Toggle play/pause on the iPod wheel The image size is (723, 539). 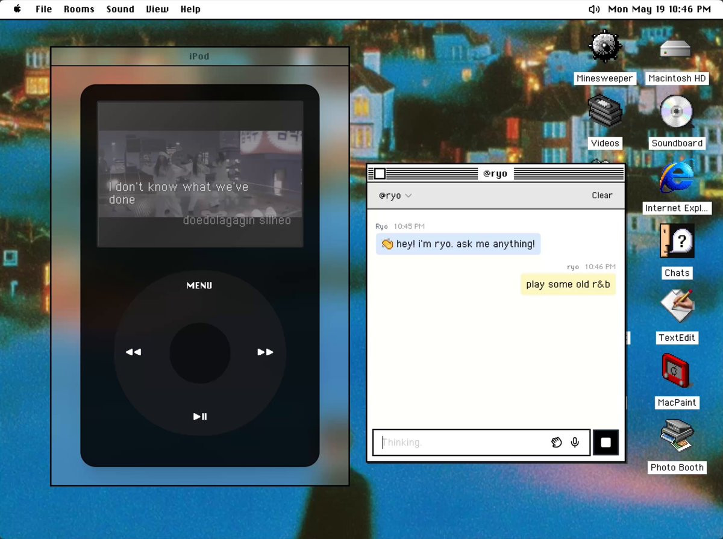click(200, 417)
